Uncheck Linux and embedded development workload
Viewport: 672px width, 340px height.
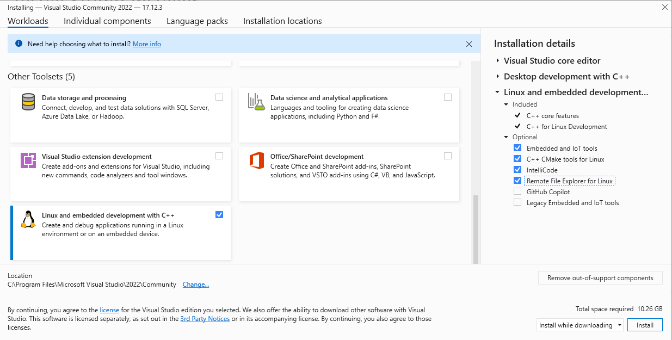click(x=219, y=215)
